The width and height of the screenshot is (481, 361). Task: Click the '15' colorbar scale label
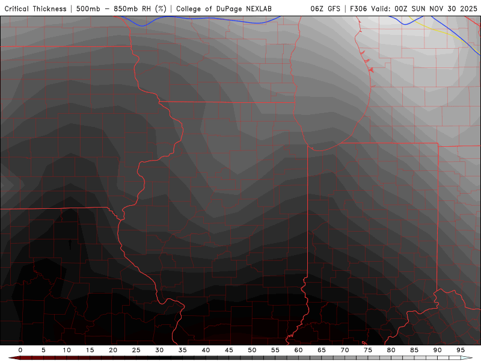(90, 350)
